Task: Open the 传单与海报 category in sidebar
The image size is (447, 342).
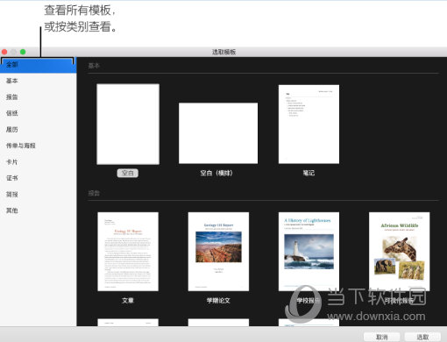Action: [21, 146]
